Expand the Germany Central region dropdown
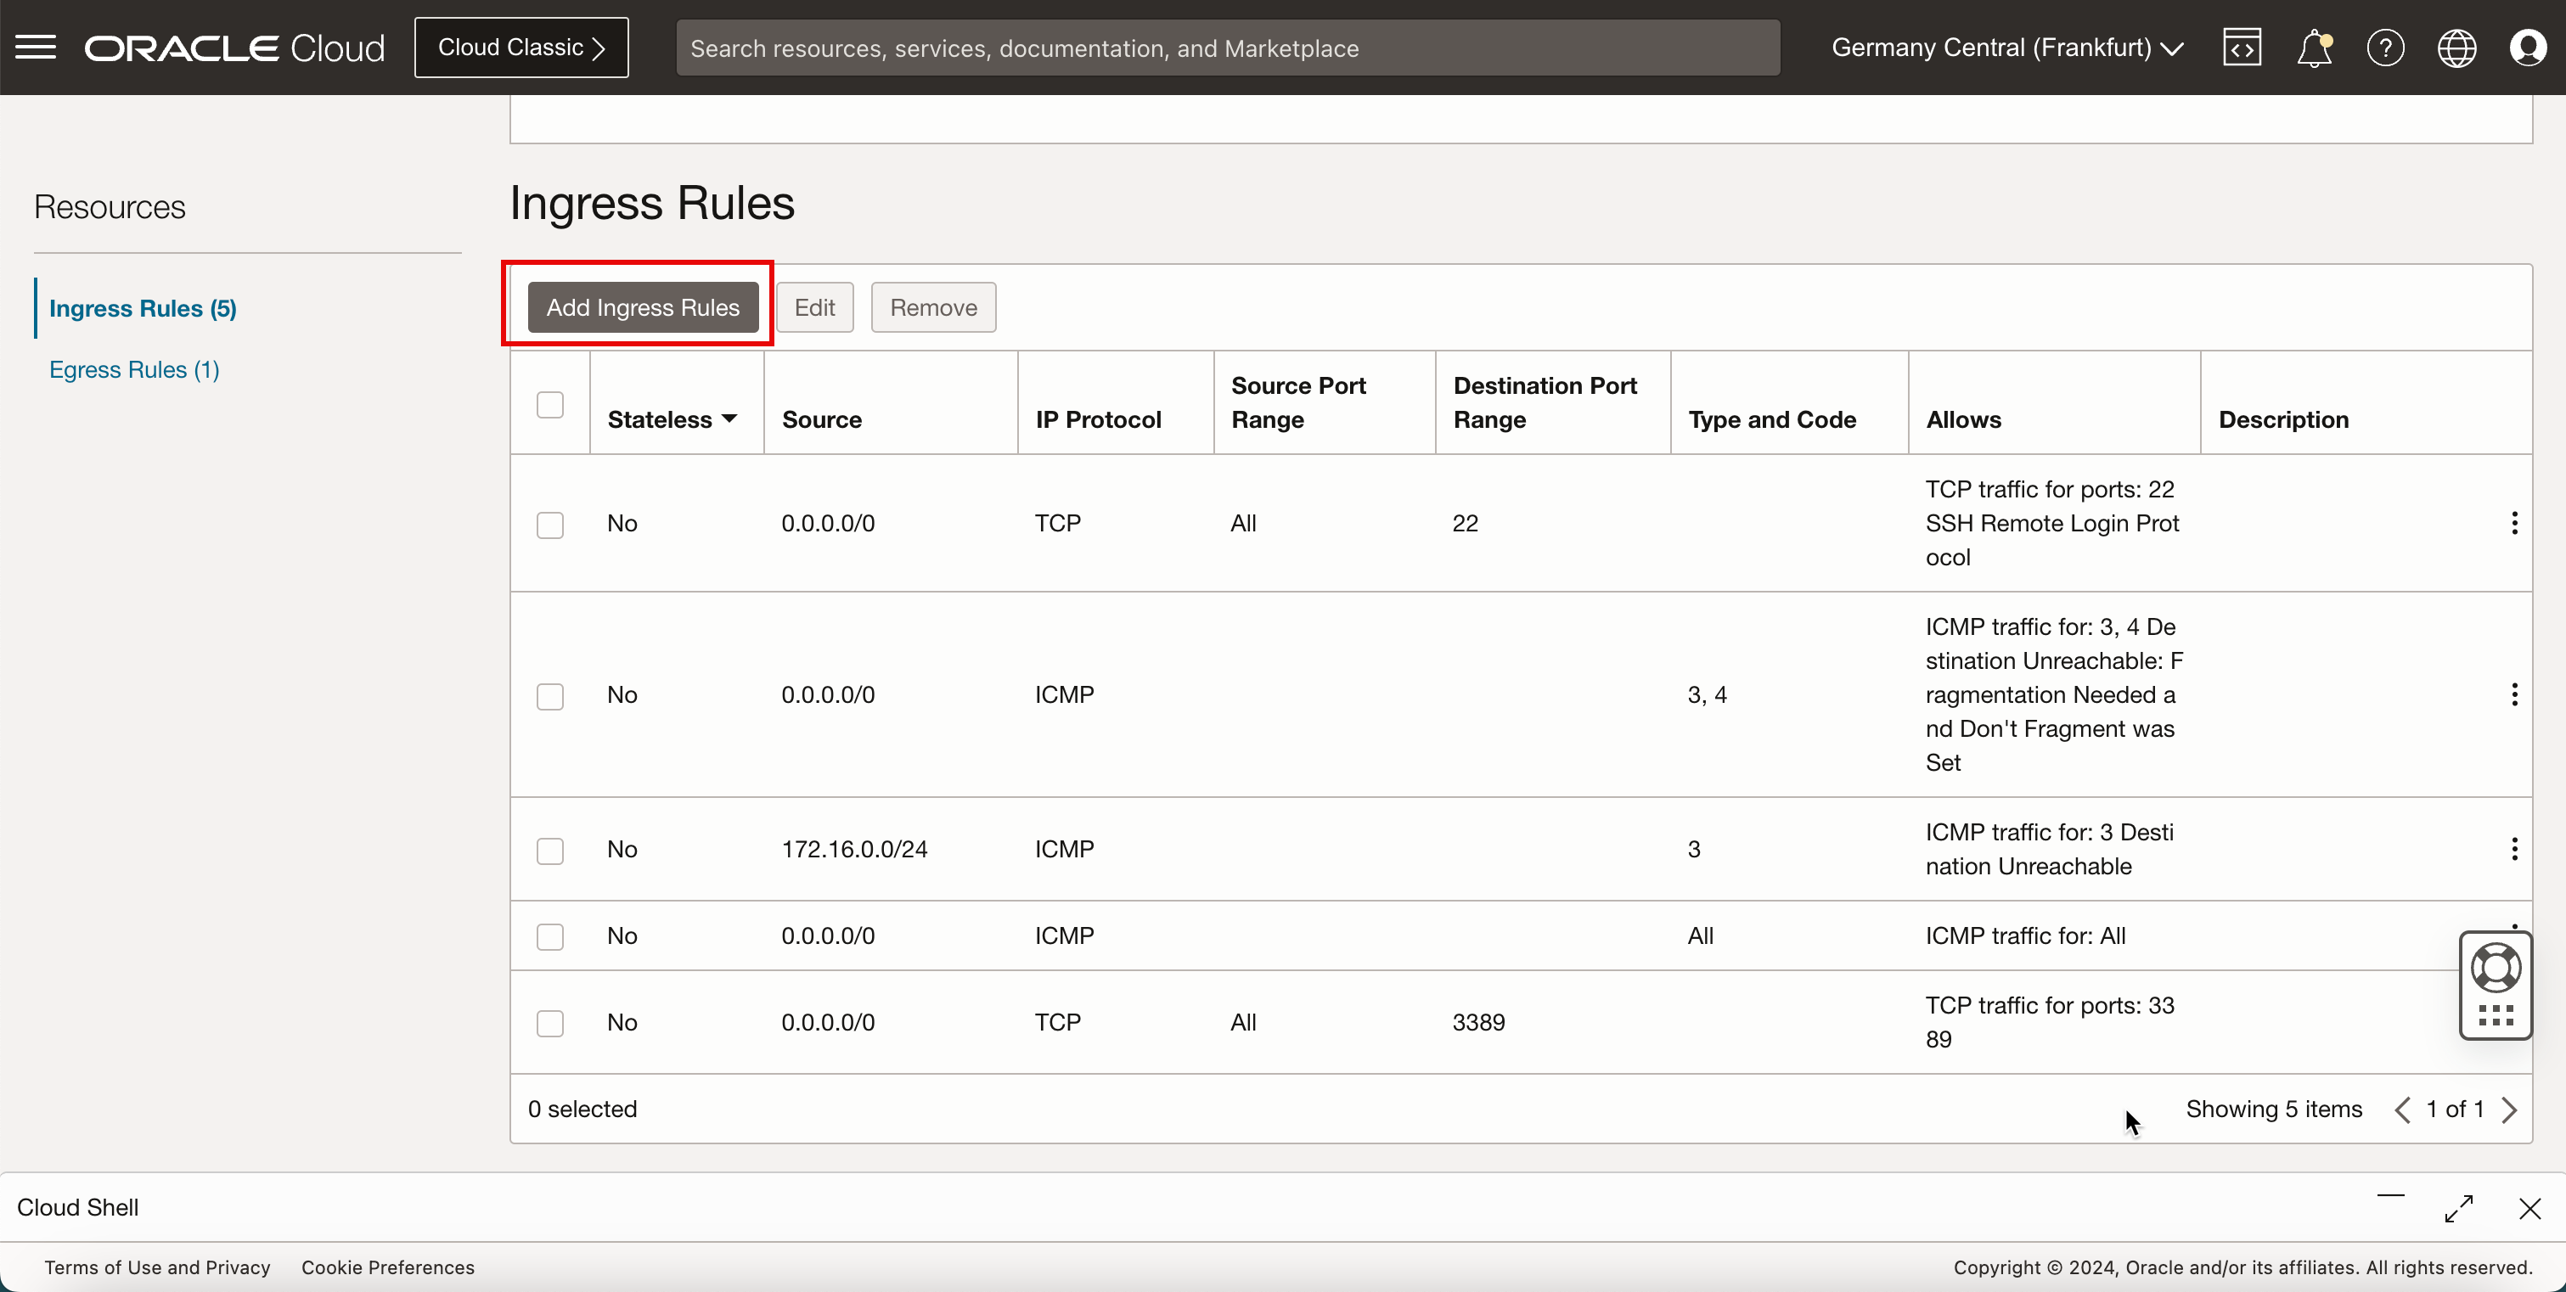Viewport: 2566px width, 1292px height. [2007, 47]
